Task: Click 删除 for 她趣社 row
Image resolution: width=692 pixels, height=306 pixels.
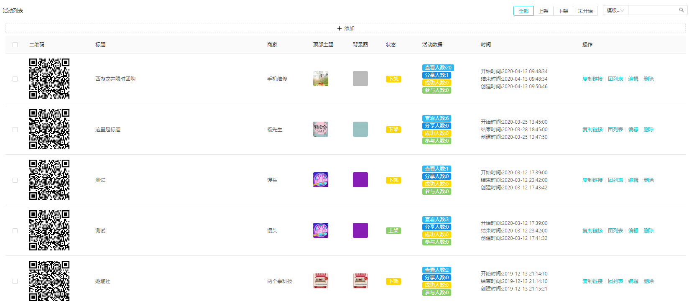Action: click(649, 281)
